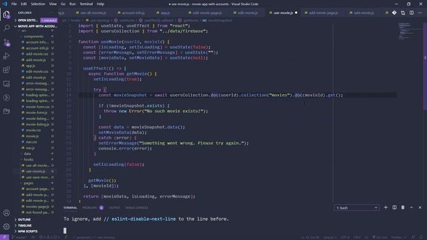Select the Output panel tab
Viewport: 427px width, 240px height.
114,207
